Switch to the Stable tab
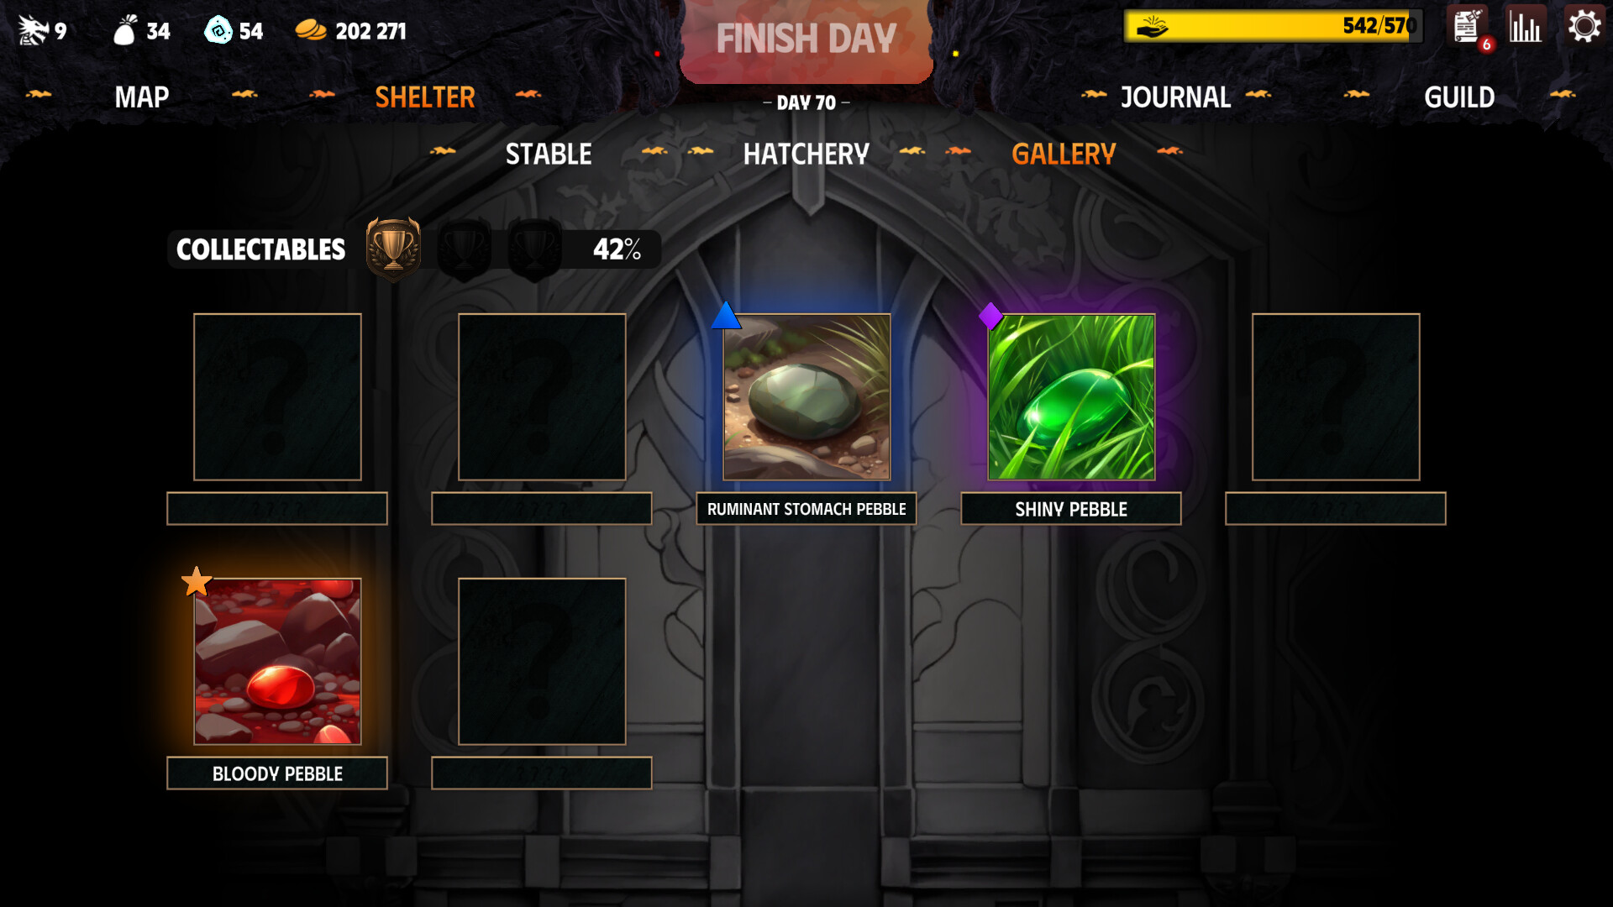Image resolution: width=1613 pixels, height=907 pixels. pyautogui.click(x=549, y=155)
